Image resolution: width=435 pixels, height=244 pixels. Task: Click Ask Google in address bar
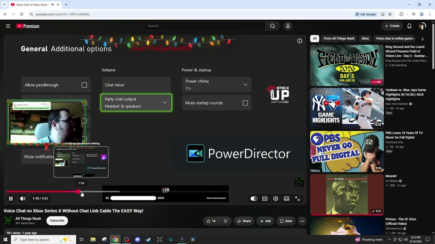(366, 14)
